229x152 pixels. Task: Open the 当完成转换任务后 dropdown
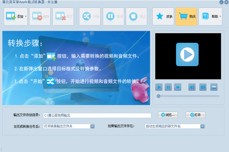69,126
